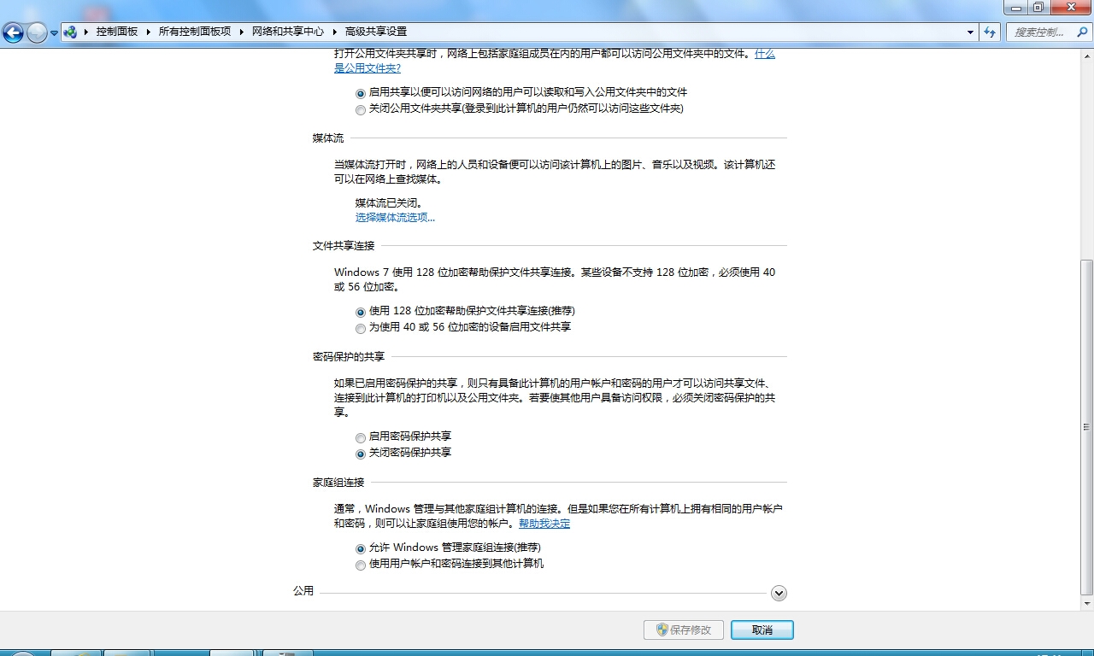Go back with the blue Back arrow

[x=13, y=33]
